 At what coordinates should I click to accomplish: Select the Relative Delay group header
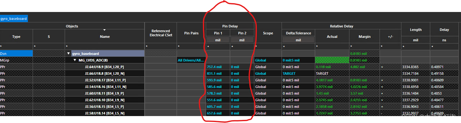click(x=341, y=26)
